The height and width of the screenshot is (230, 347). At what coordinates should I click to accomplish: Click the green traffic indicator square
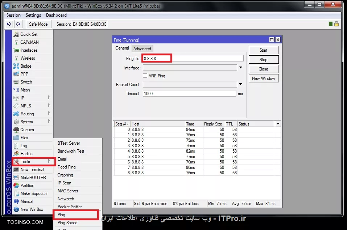coord(331,24)
